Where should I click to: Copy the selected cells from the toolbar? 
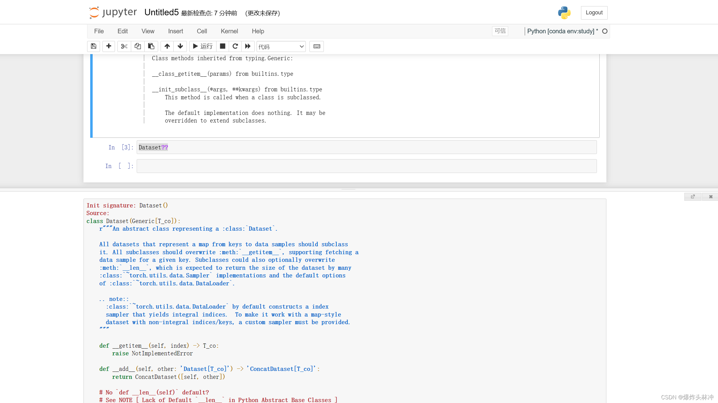[x=138, y=46]
